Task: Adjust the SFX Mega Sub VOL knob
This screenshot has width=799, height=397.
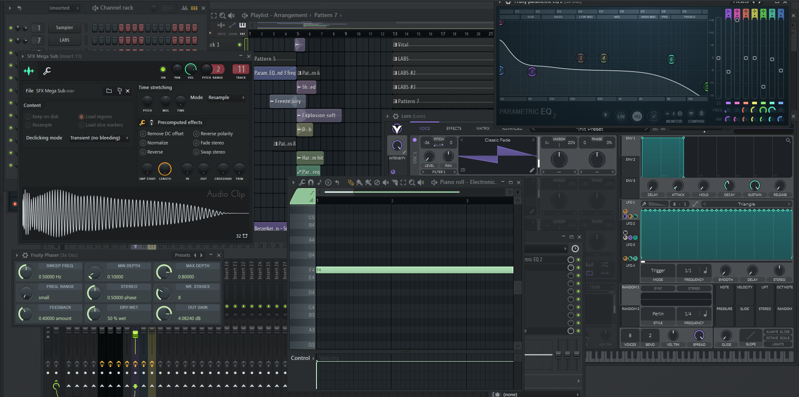Action: pyautogui.click(x=191, y=69)
